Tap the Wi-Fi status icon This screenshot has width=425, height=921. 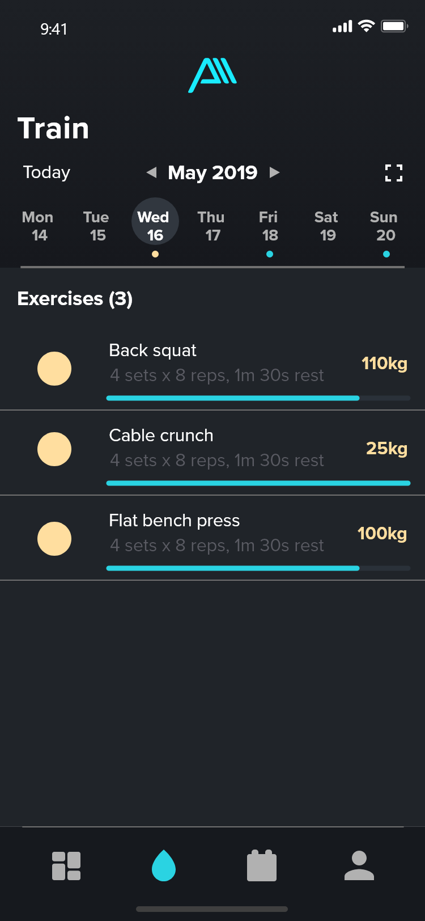[x=367, y=26]
